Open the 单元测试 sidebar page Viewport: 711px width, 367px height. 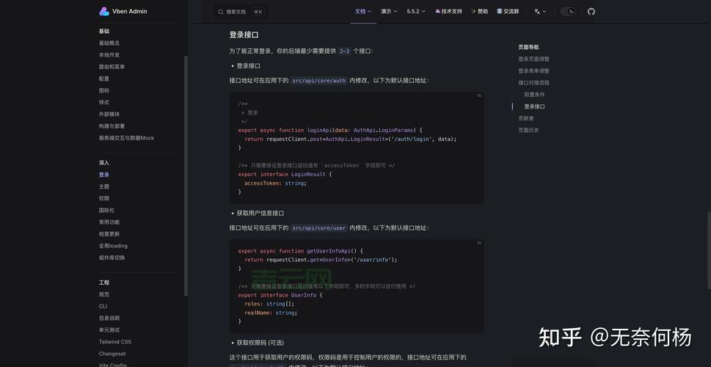(x=109, y=330)
